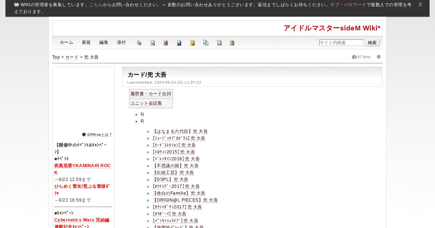435x228 pixels.
Task: Click the カード/兜 大吾 page heading
Action: pyautogui.click(x=147, y=75)
